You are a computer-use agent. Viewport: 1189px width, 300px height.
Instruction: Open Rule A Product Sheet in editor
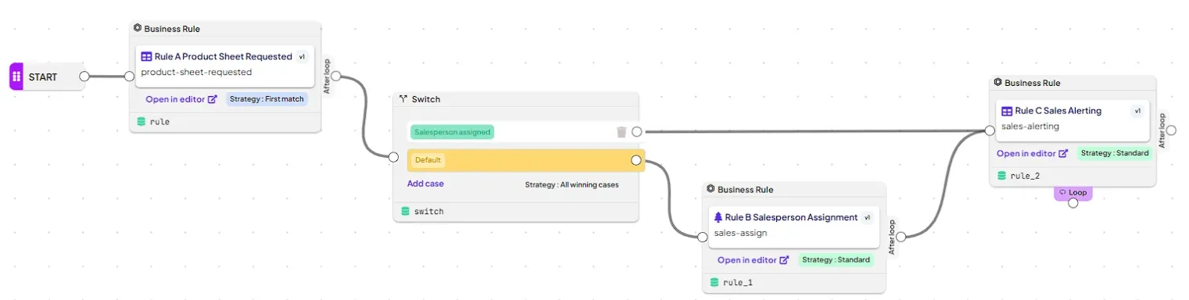(x=181, y=99)
